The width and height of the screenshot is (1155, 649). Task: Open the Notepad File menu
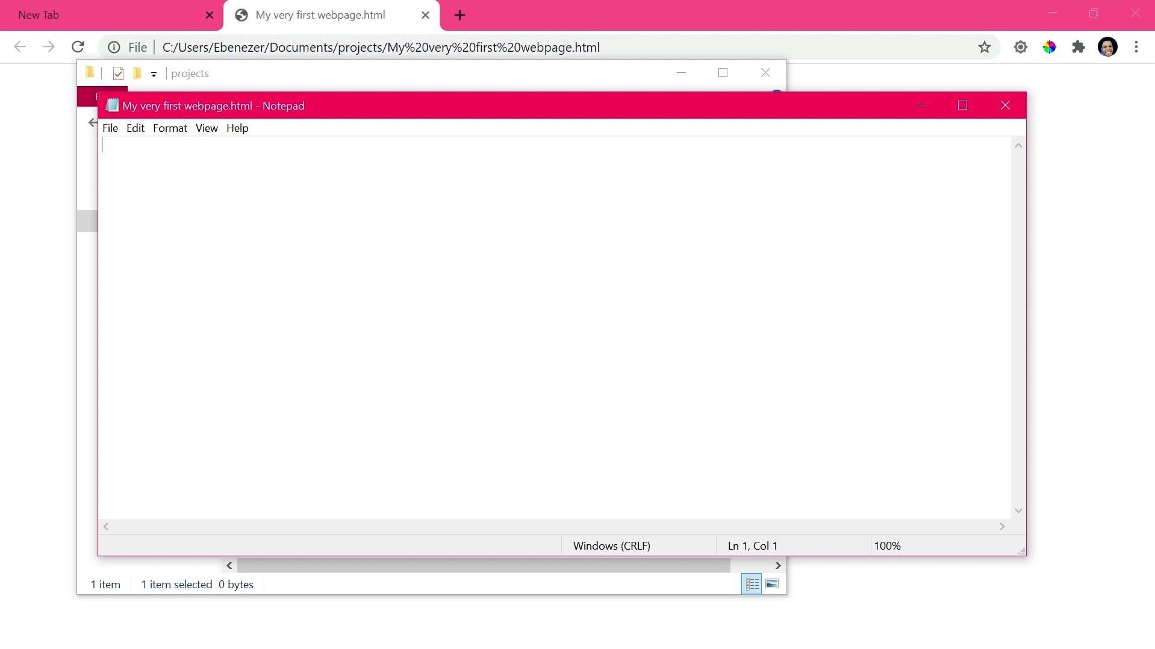pyautogui.click(x=110, y=128)
